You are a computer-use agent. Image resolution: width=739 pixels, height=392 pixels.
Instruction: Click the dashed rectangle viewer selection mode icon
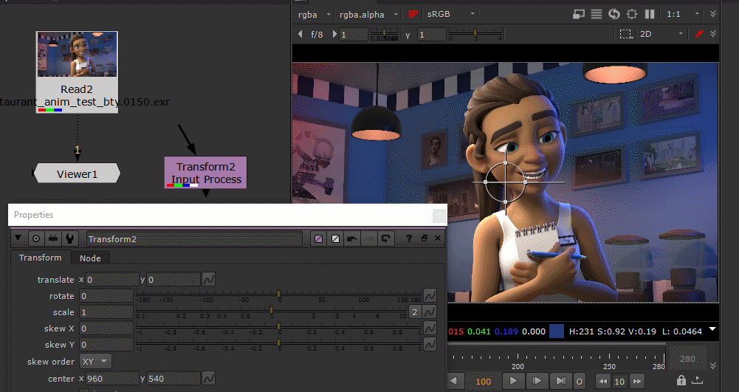pos(625,34)
